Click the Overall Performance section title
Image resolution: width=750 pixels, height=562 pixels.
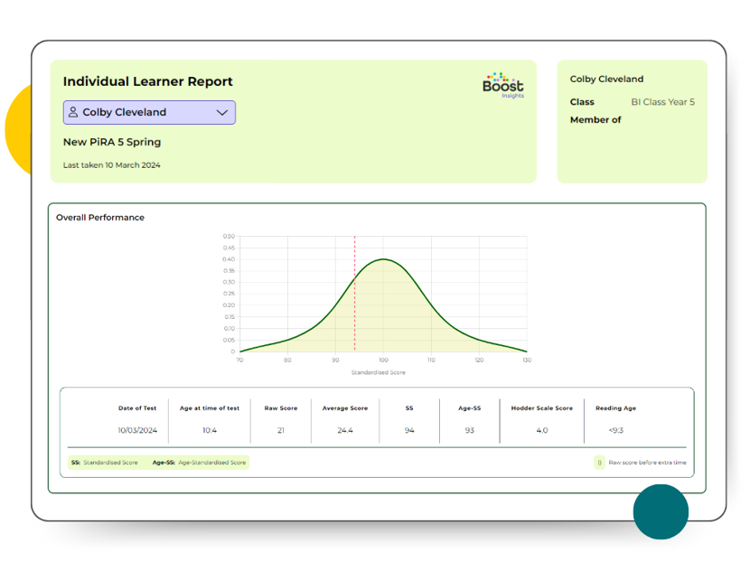(99, 217)
